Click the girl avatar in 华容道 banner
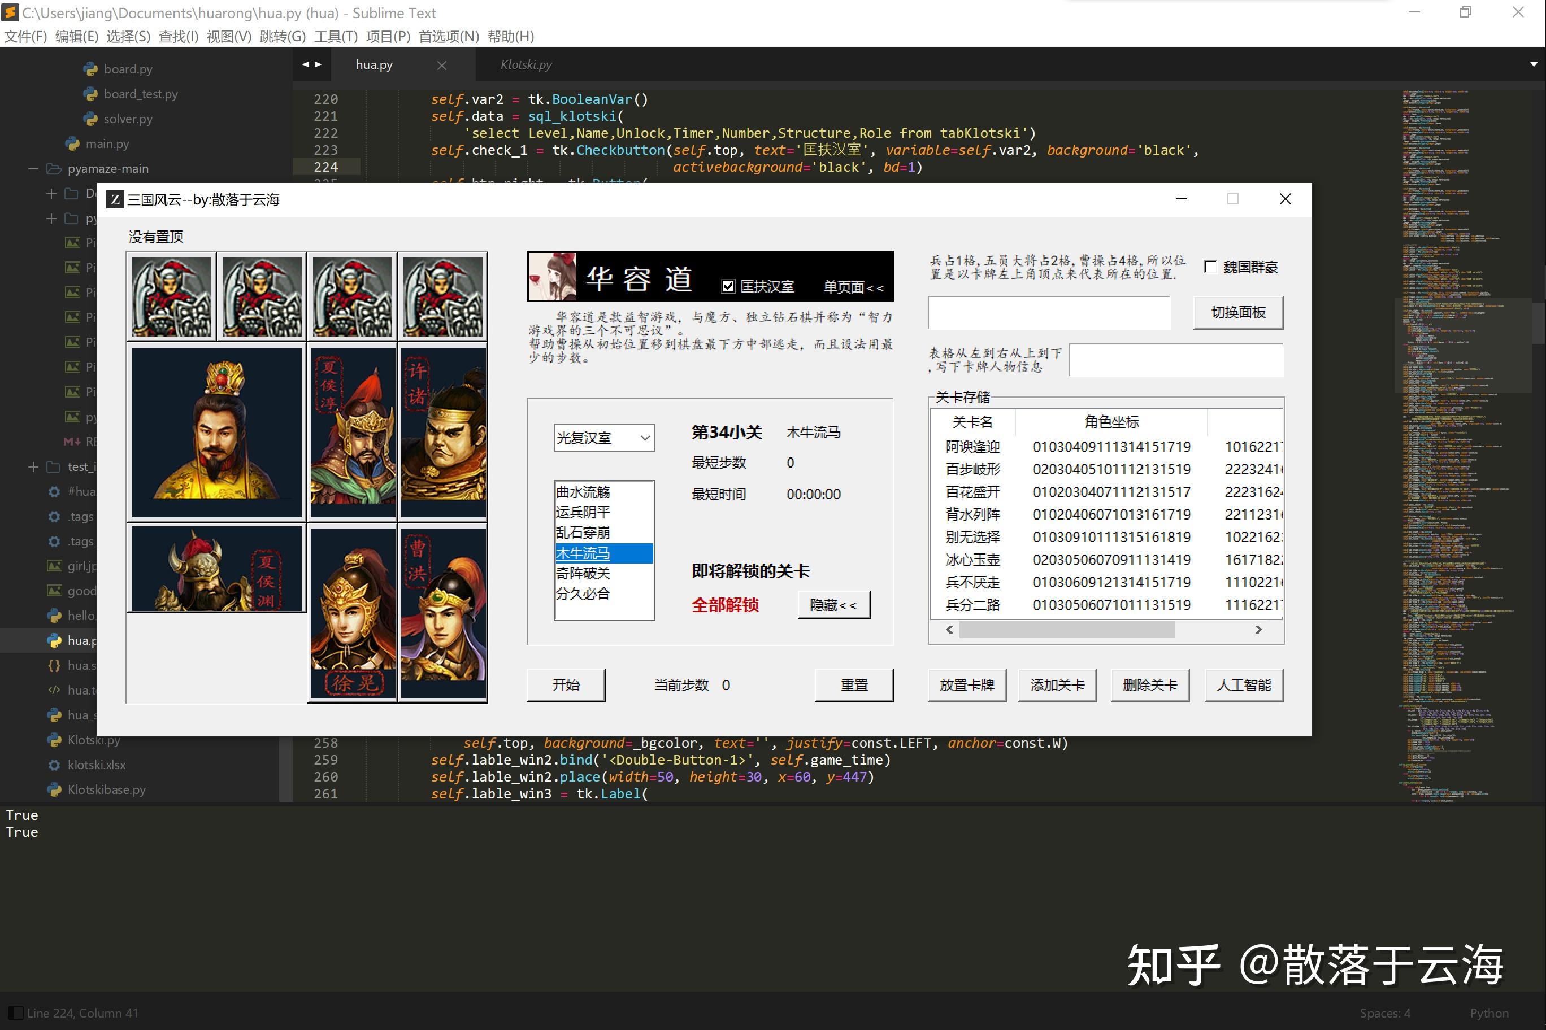Viewport: 1546px width, 1030px height. pos(553,276)
